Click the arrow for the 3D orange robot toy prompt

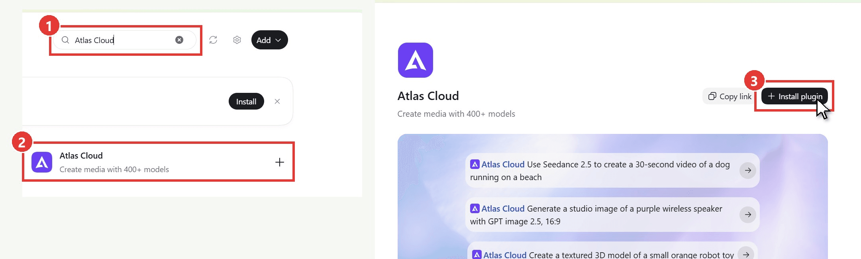coord(746,254)
